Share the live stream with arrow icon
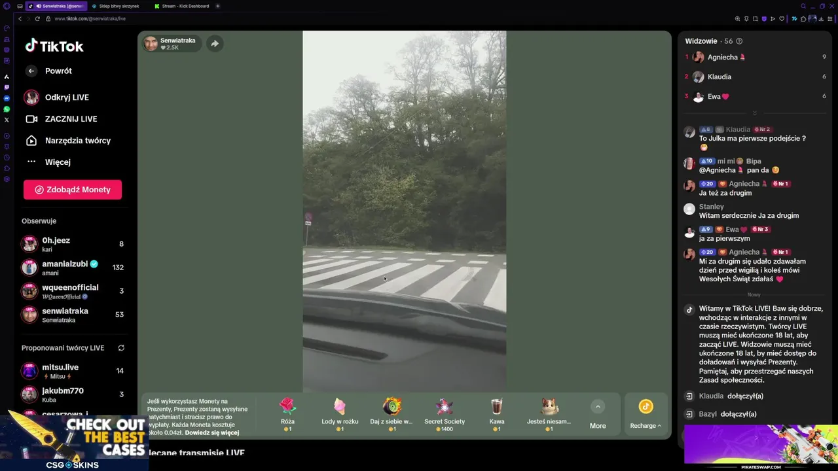The height and width of the screenshot is (471, 838). (x=214, y=44)
